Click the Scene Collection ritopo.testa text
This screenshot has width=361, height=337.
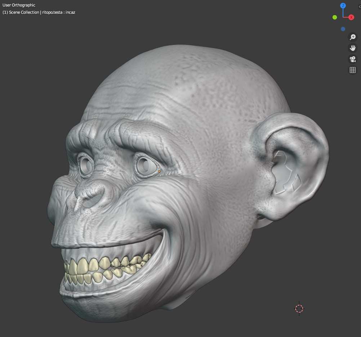pos(39,12)
